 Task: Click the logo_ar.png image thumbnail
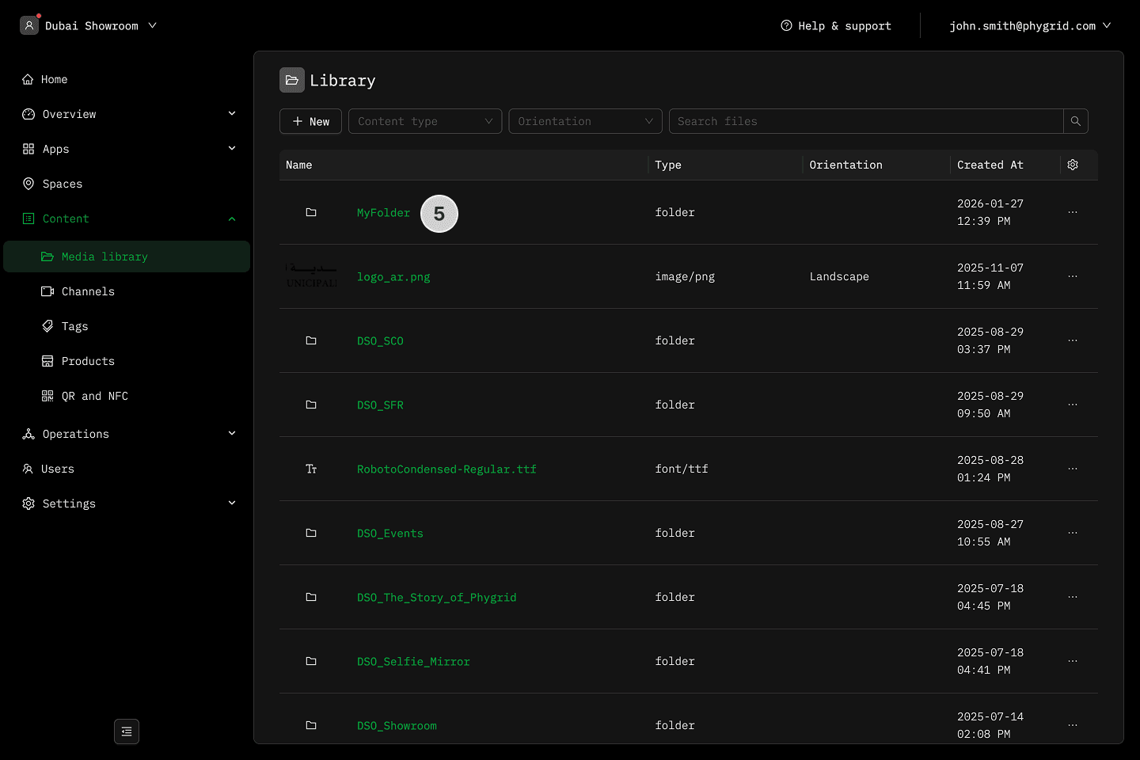[x=311, y=276]
